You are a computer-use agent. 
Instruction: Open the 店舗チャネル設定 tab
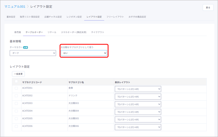pos(53,17)
